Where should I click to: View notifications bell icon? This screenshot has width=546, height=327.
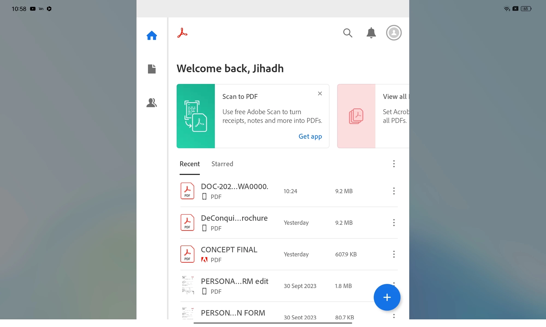(x=371, y=33)
